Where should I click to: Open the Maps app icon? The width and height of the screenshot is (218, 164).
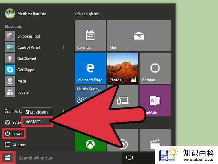10,81
